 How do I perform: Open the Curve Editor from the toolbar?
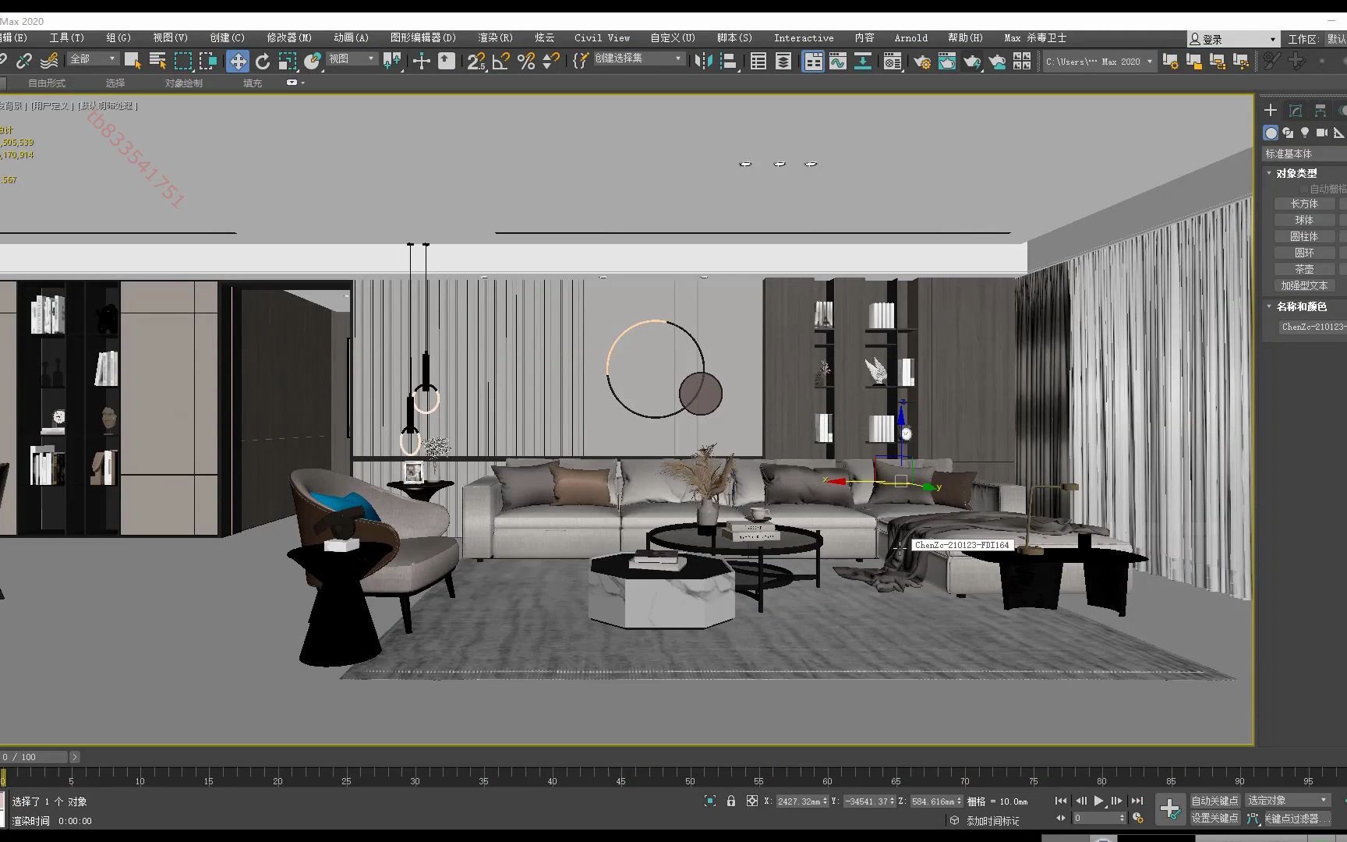837,61
